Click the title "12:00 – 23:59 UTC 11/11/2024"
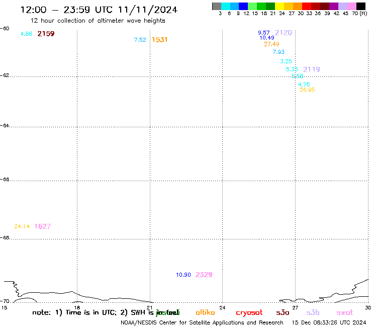Image resolution: width=372 pixels, height=327 pixels. (x=99, y=10)
